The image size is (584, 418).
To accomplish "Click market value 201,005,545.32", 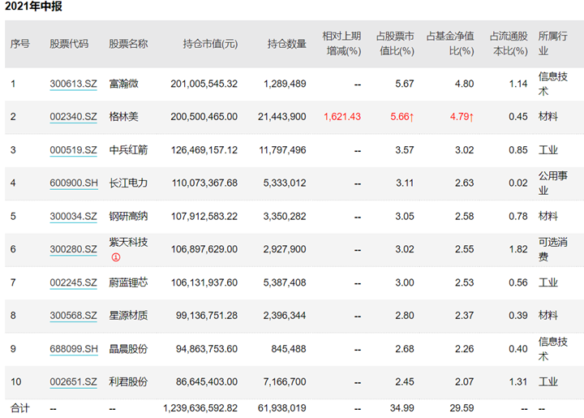I will click(204, 84).
